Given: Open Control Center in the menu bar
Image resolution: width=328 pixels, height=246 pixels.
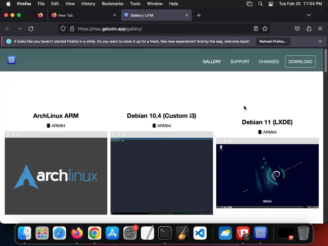Looking at the screenshot, I should click(271, 4).
